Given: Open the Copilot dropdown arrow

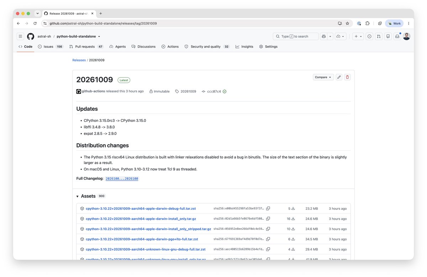Looking at the screenshot, I should click(330, 36).
